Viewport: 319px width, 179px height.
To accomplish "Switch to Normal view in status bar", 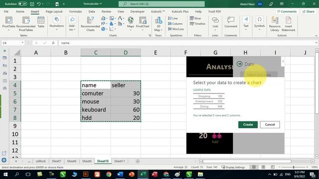I will coord(254,167).
